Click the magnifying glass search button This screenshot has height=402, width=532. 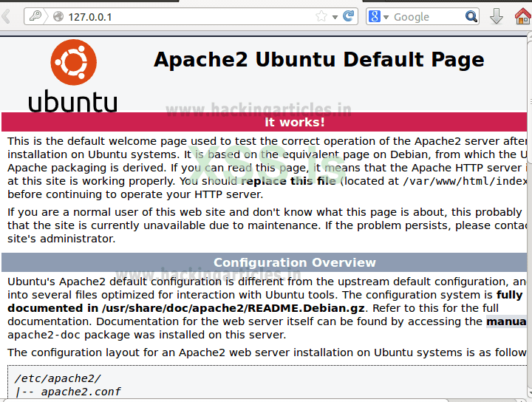[x=471, y=16]
